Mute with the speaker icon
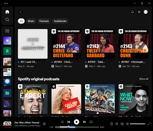This screenshot has height=131, width=153. [127, 124]
